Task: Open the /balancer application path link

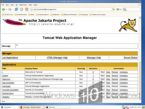Action: (6, 79)
